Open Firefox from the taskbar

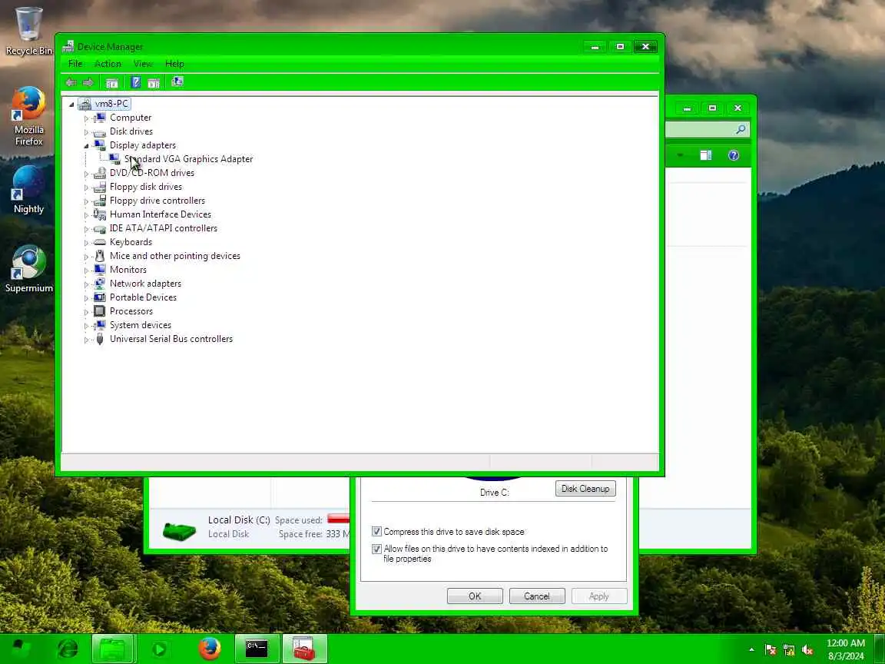coord(210,649)
